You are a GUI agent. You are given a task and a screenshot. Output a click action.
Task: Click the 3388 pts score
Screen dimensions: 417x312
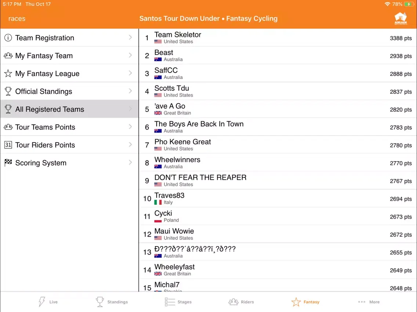(401, 38)
